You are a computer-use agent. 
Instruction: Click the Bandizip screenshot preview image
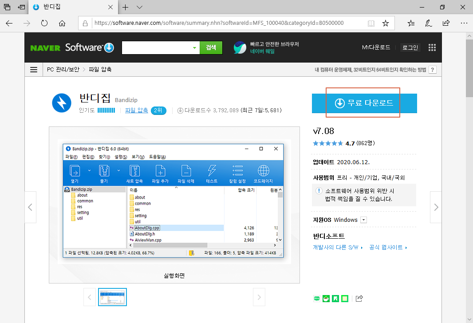[174, 201]
